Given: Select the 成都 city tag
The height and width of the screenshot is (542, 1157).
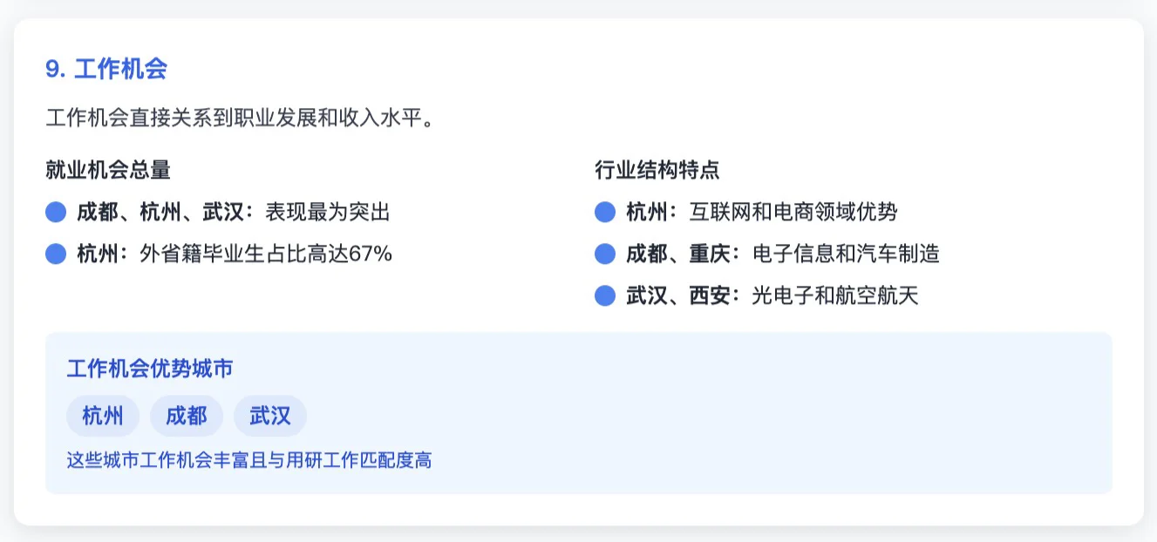Looking at the screenshot, I should tap(187, 416).
